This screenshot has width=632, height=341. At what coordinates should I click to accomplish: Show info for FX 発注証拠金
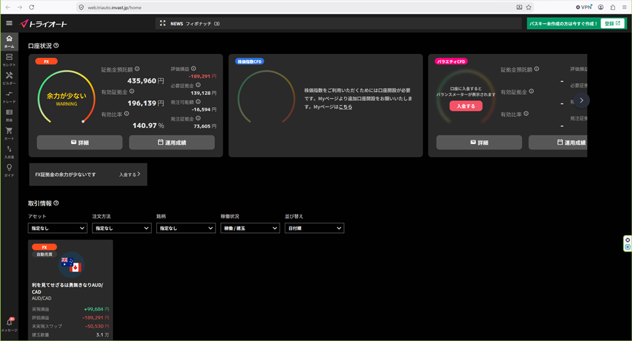[x=198, y=118]
